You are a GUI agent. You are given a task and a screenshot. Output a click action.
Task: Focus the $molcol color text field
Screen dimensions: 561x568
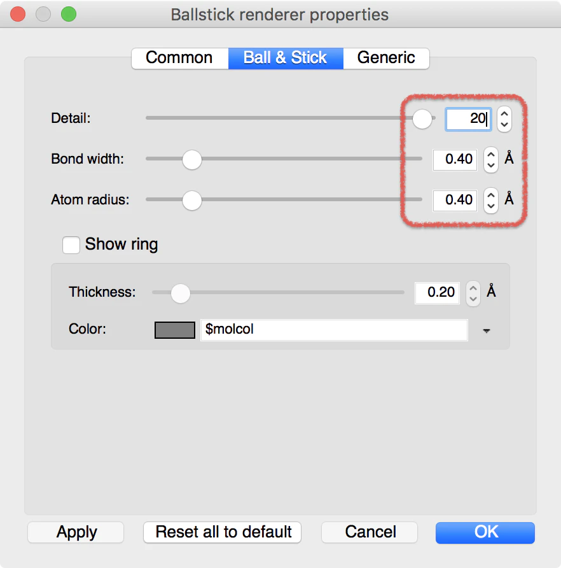[334, 330]
